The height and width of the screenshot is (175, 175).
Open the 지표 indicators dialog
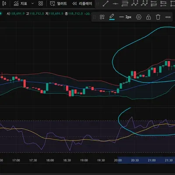point(21,3)
